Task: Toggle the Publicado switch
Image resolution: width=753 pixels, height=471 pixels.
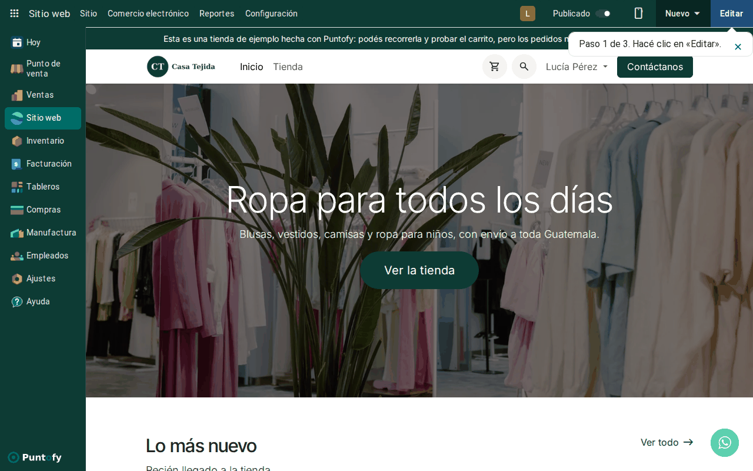Action: (603, 14)
